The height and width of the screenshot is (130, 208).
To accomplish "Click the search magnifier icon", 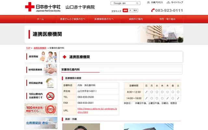I will click(x=137, y=3).
